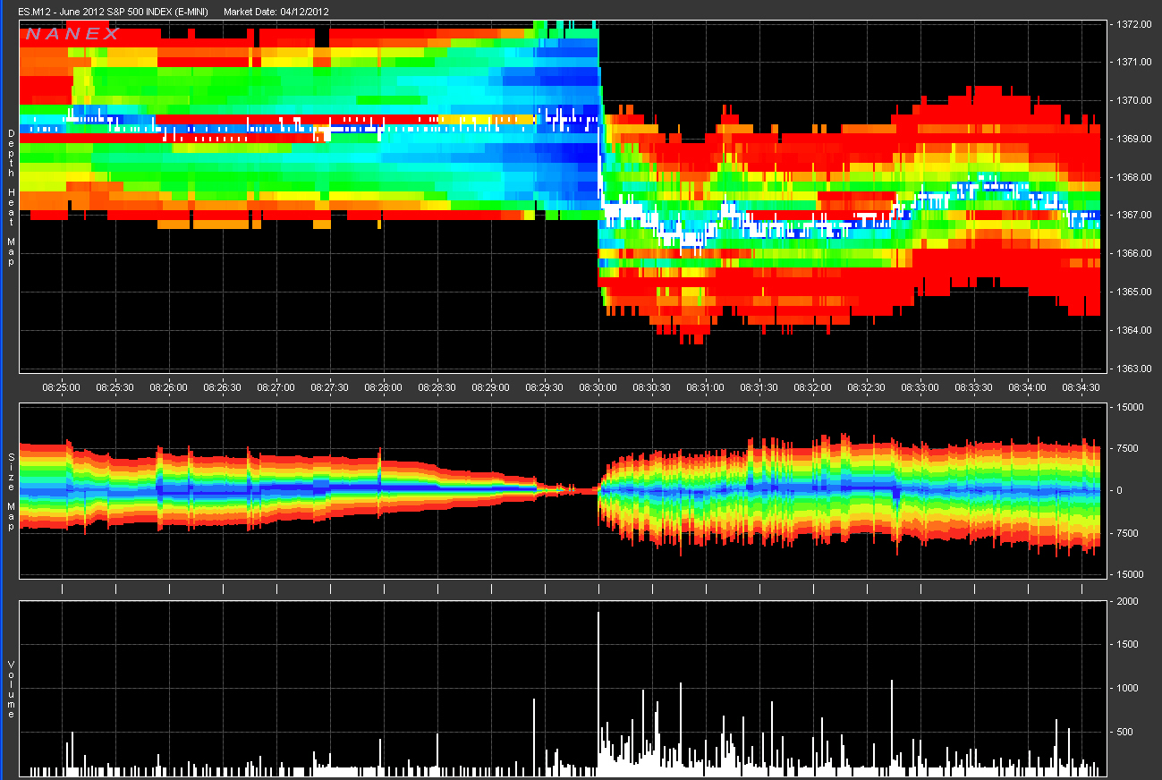
Task: Click the volume spike before 08:29:30
Action: click(x=534, y=736)
